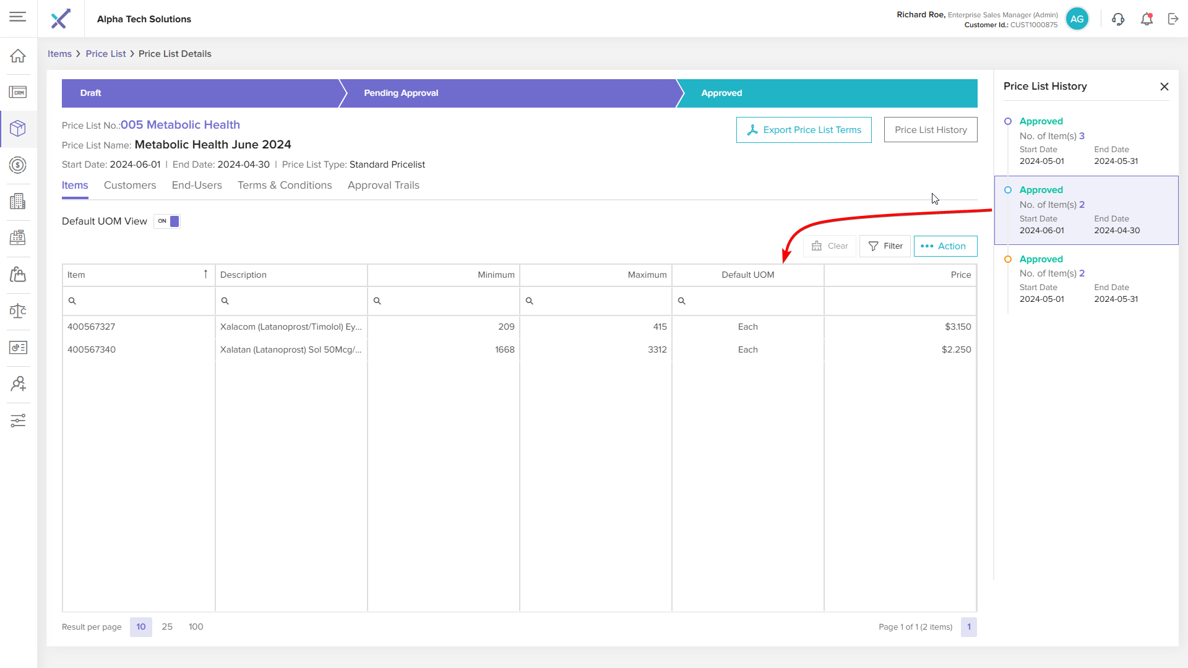1188x668 pixels.
Task: Open the Action dropdown menu
Action: click(x=945, y=246)
